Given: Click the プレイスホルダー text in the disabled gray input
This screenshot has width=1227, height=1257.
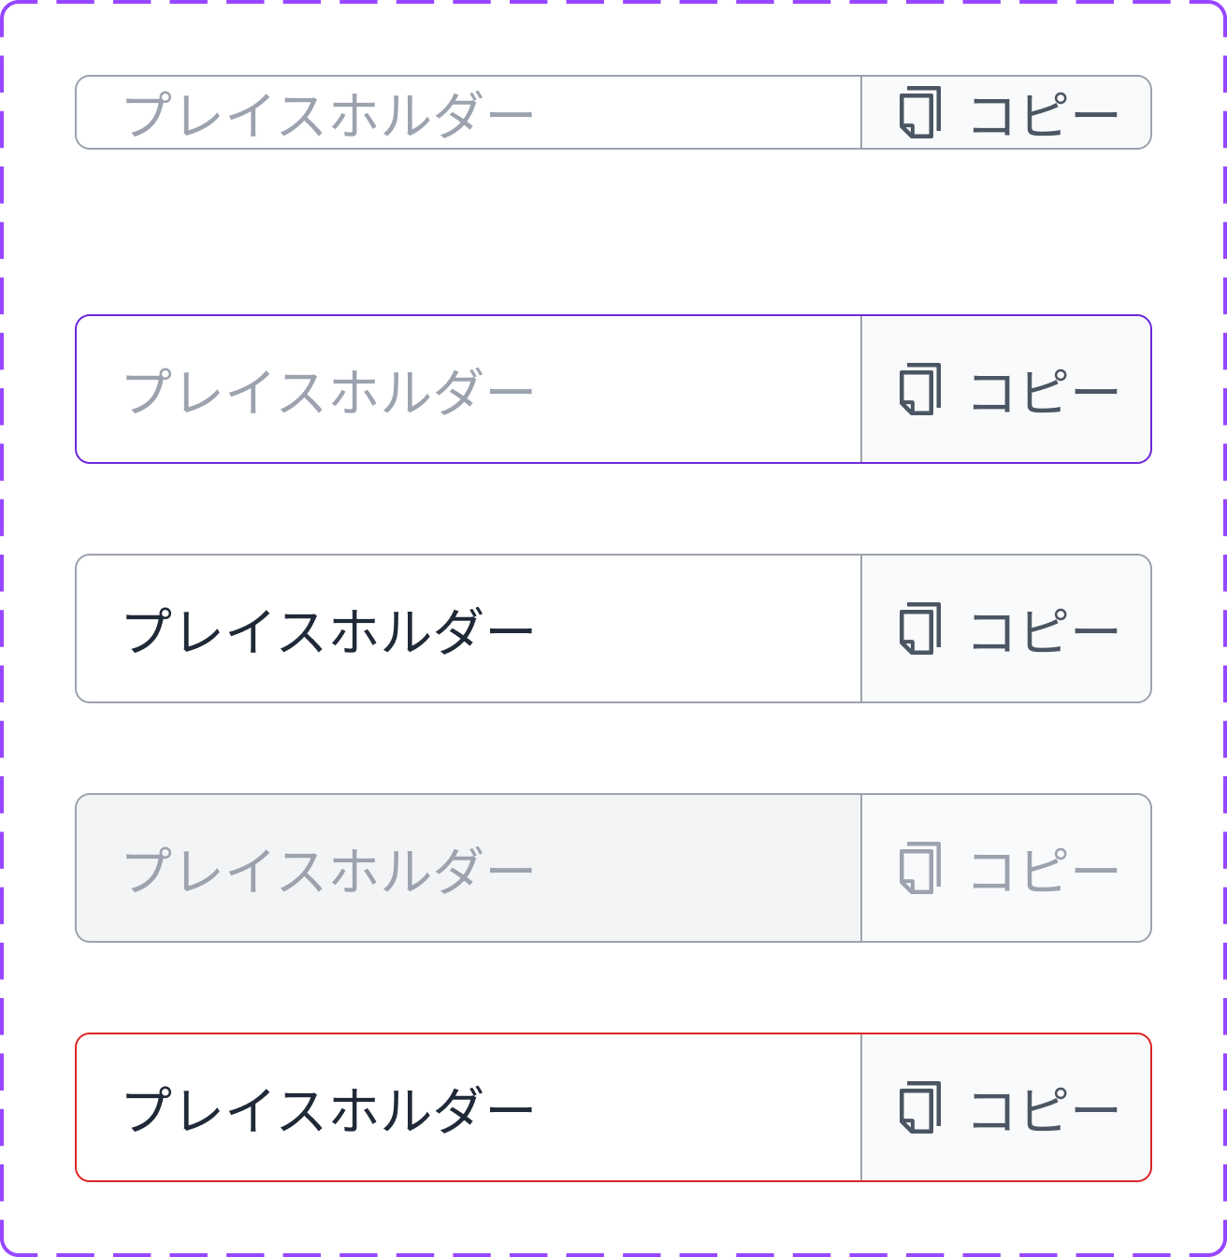Looking at the screenshot, I should pyautogui.click(x=328, y=870).
